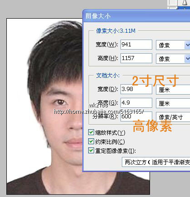190x197 pixels.
Task: Open the 像素/英寸 resolution unit dropdown
Action: (173, 117)
